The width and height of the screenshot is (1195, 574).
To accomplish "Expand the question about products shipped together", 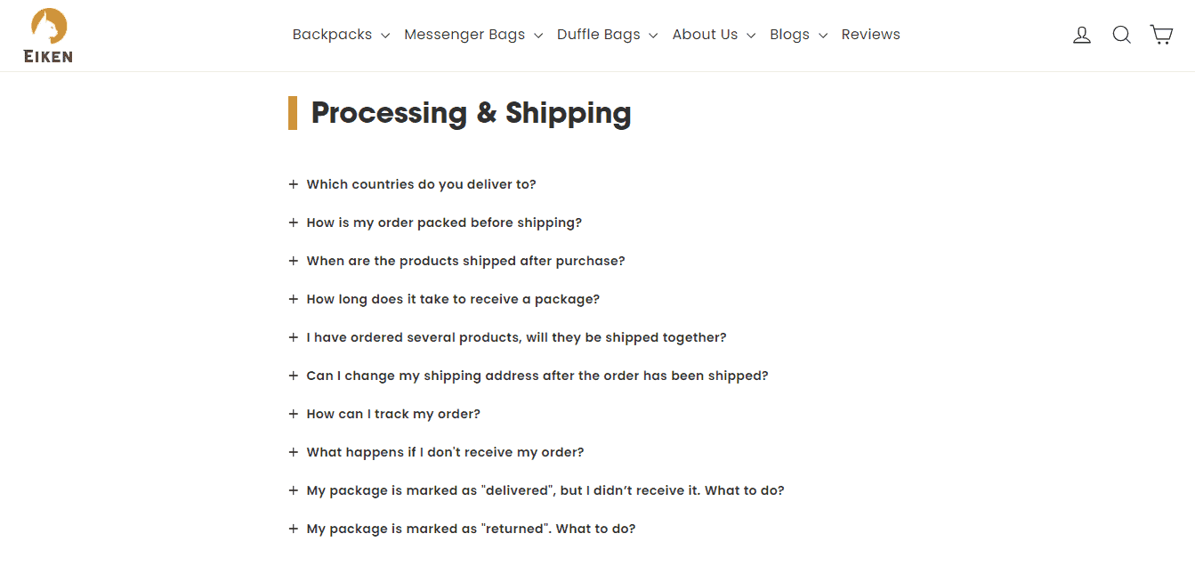I will click(516, 337).
